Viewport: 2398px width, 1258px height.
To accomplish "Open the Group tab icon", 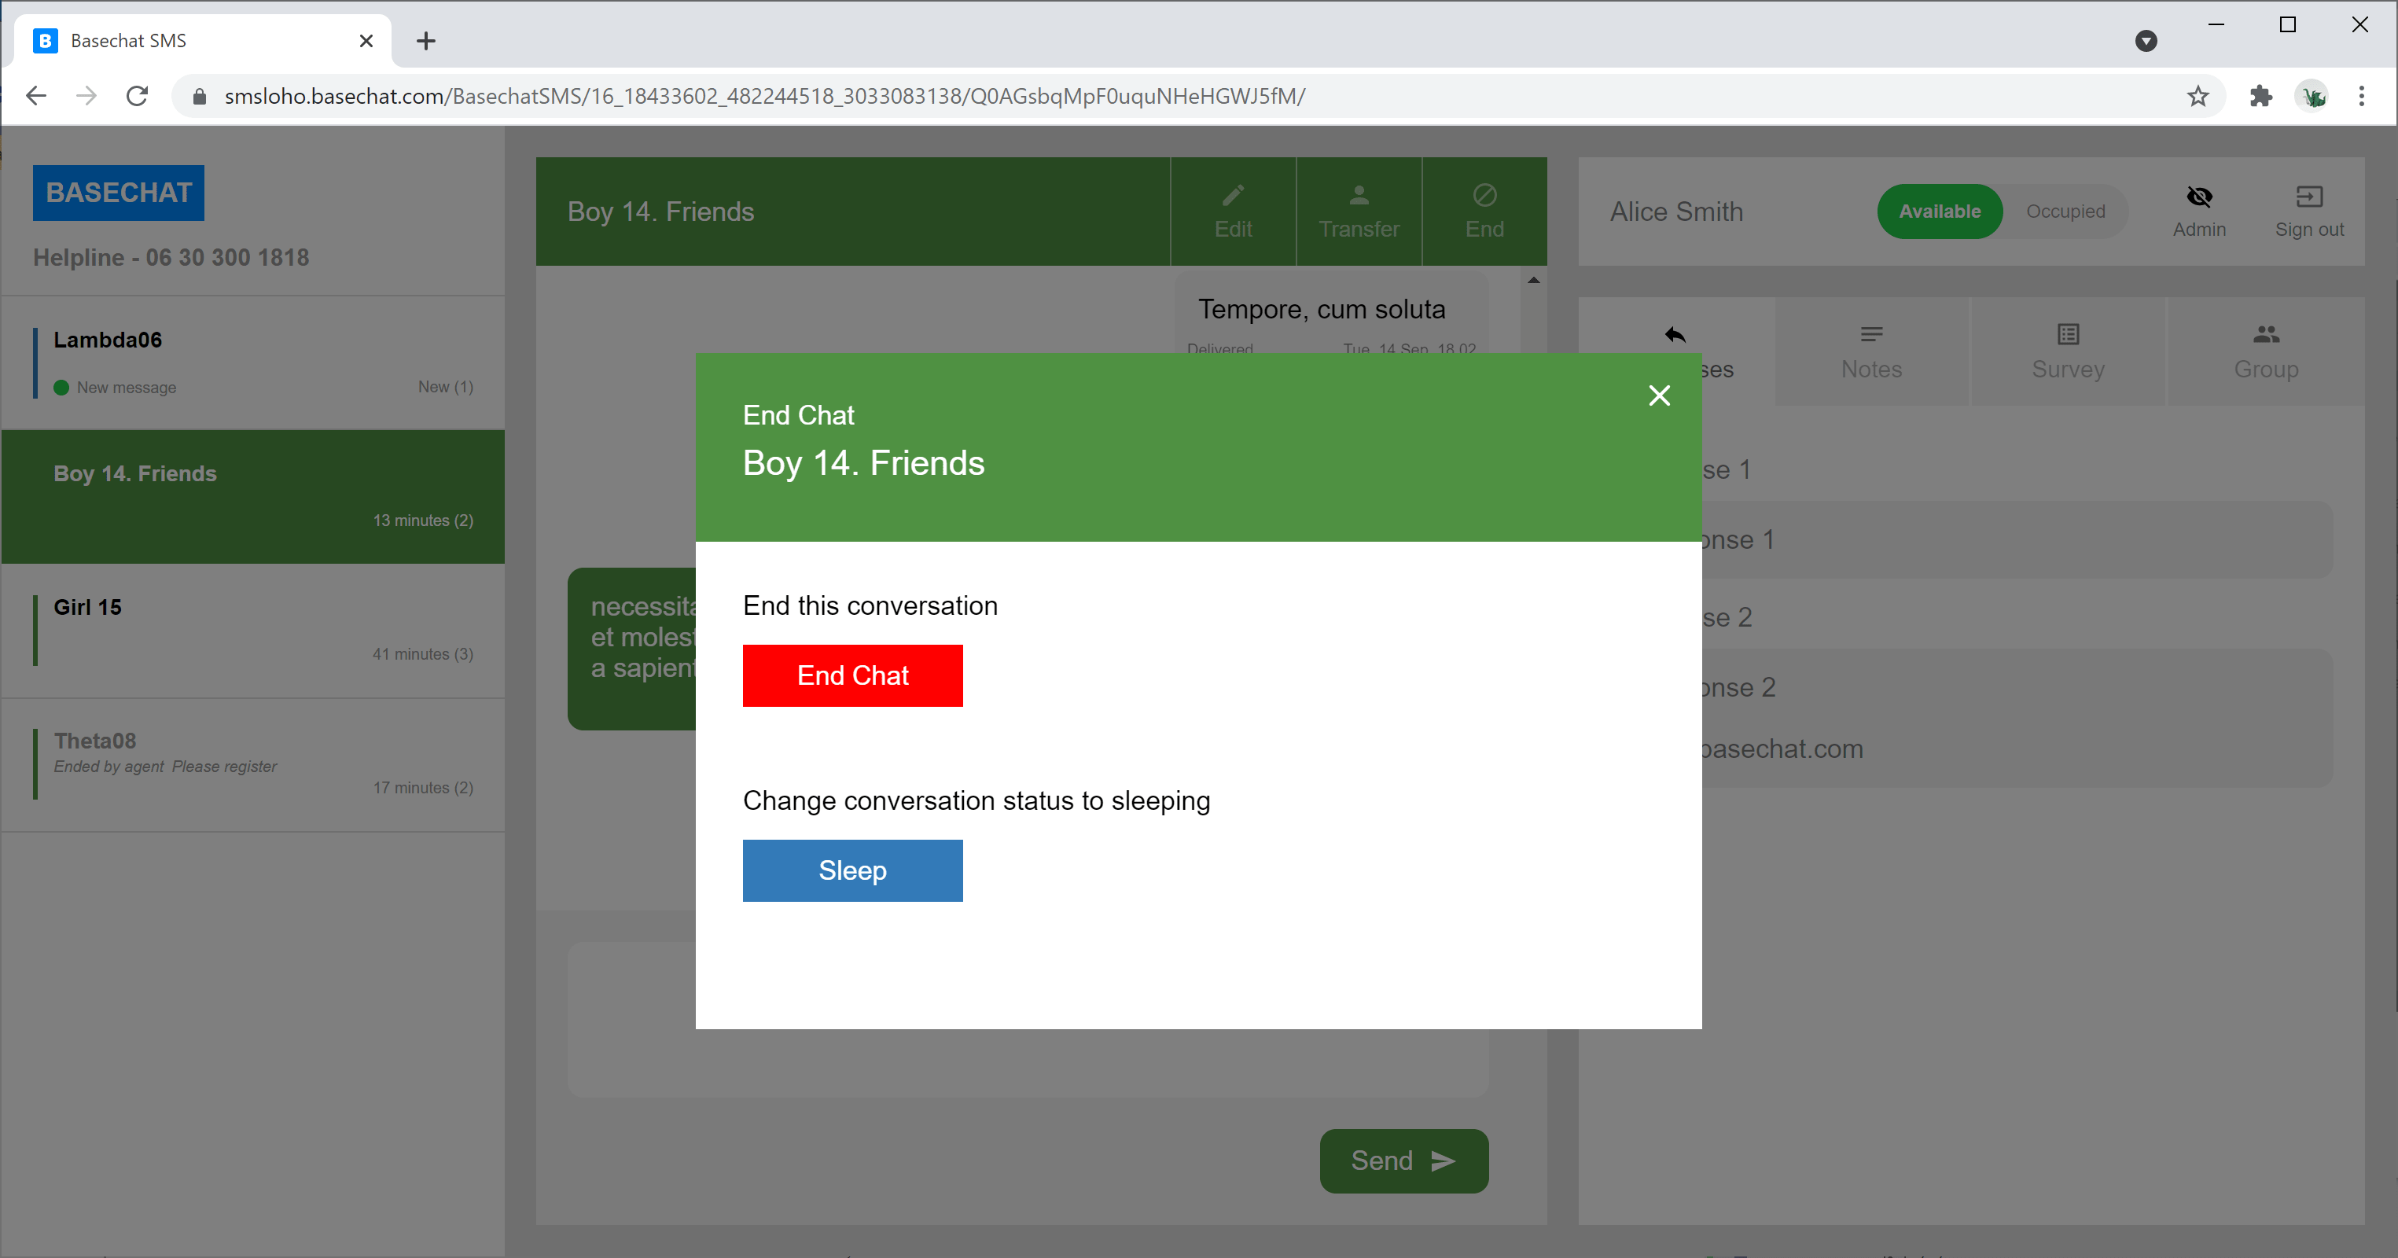I will (x=2266, y=334).
